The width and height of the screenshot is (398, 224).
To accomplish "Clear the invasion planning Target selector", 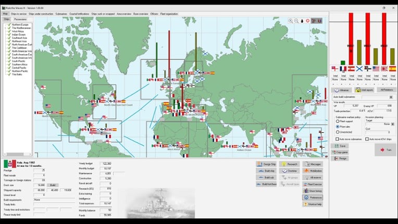I will [393, 124].
